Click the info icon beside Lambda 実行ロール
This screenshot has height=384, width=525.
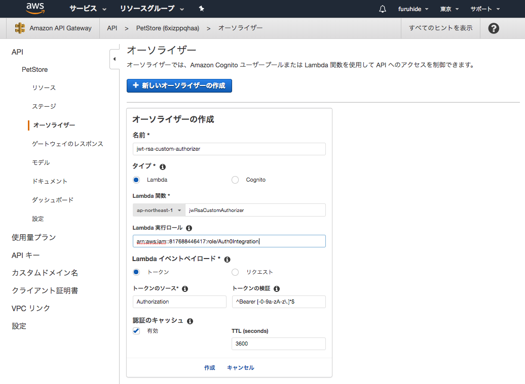188,228
